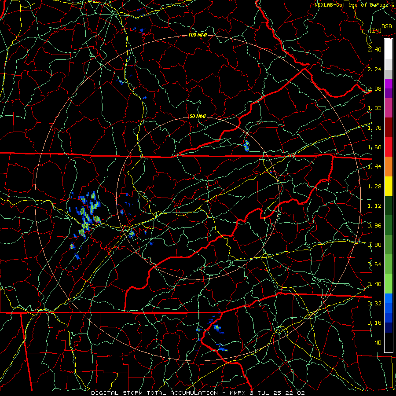Click the 1.44 legend value

point(374,167)
